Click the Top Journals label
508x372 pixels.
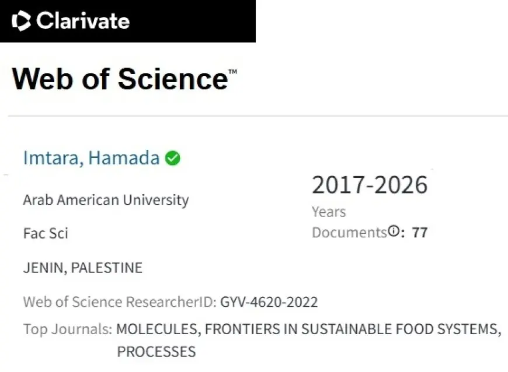(67, 329)
